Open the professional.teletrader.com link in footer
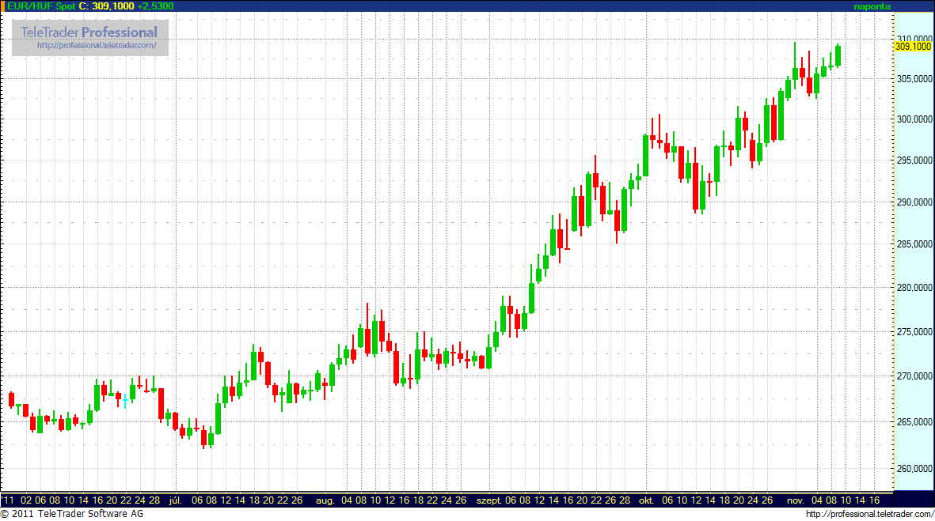The width and height of the screenshot is (935, 521). [x=869, y=514]
